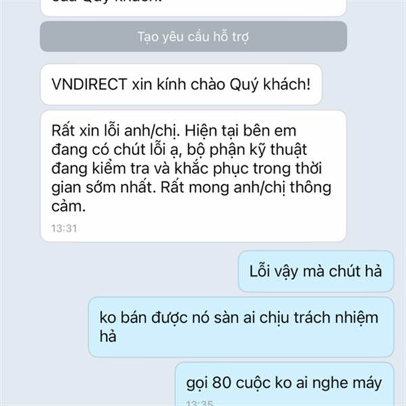Click the 13:31 timestamp
The height and width of the screenshot is (406, 406).
click(64, 229)
